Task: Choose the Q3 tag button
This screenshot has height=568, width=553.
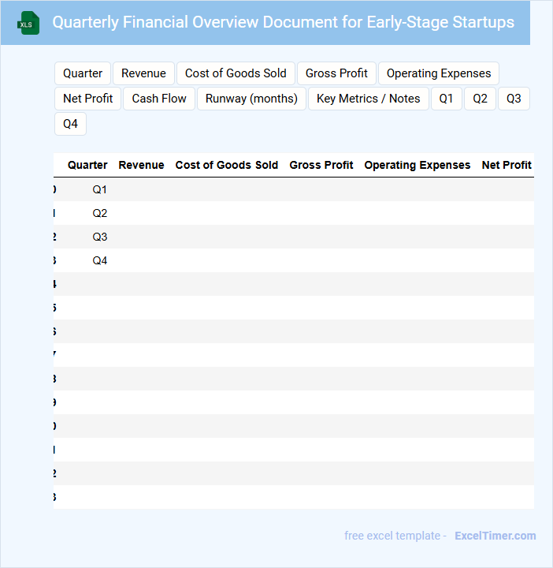Action: pos(514,99)
